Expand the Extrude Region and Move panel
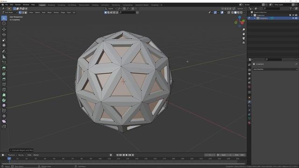This screenshot has width=299, height=168. click(21, 150)
